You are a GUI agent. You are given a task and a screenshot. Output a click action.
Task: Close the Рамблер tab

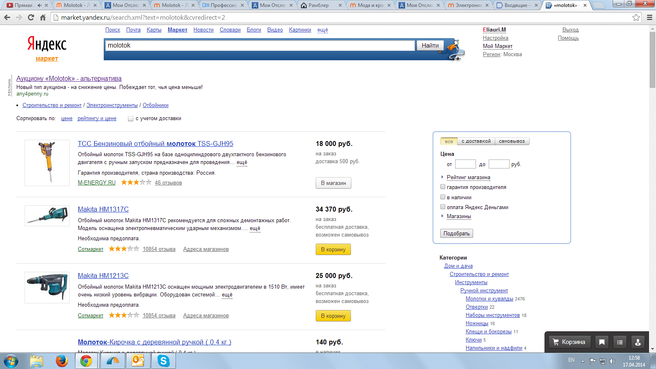(340, 5)
